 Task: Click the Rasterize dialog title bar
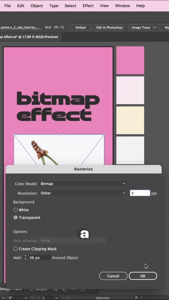[x=84, y=169]
